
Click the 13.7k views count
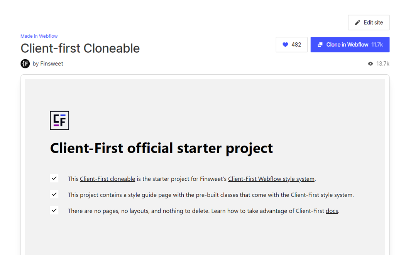(383, 64)
